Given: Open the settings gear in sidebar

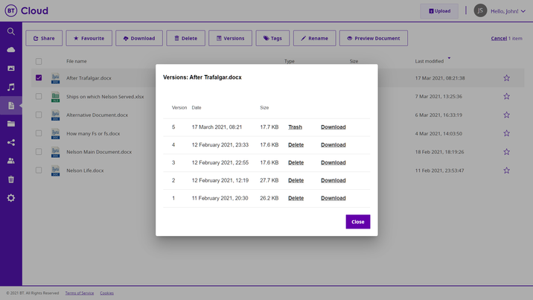Looking at the screenshot, I should pos(11,198).
